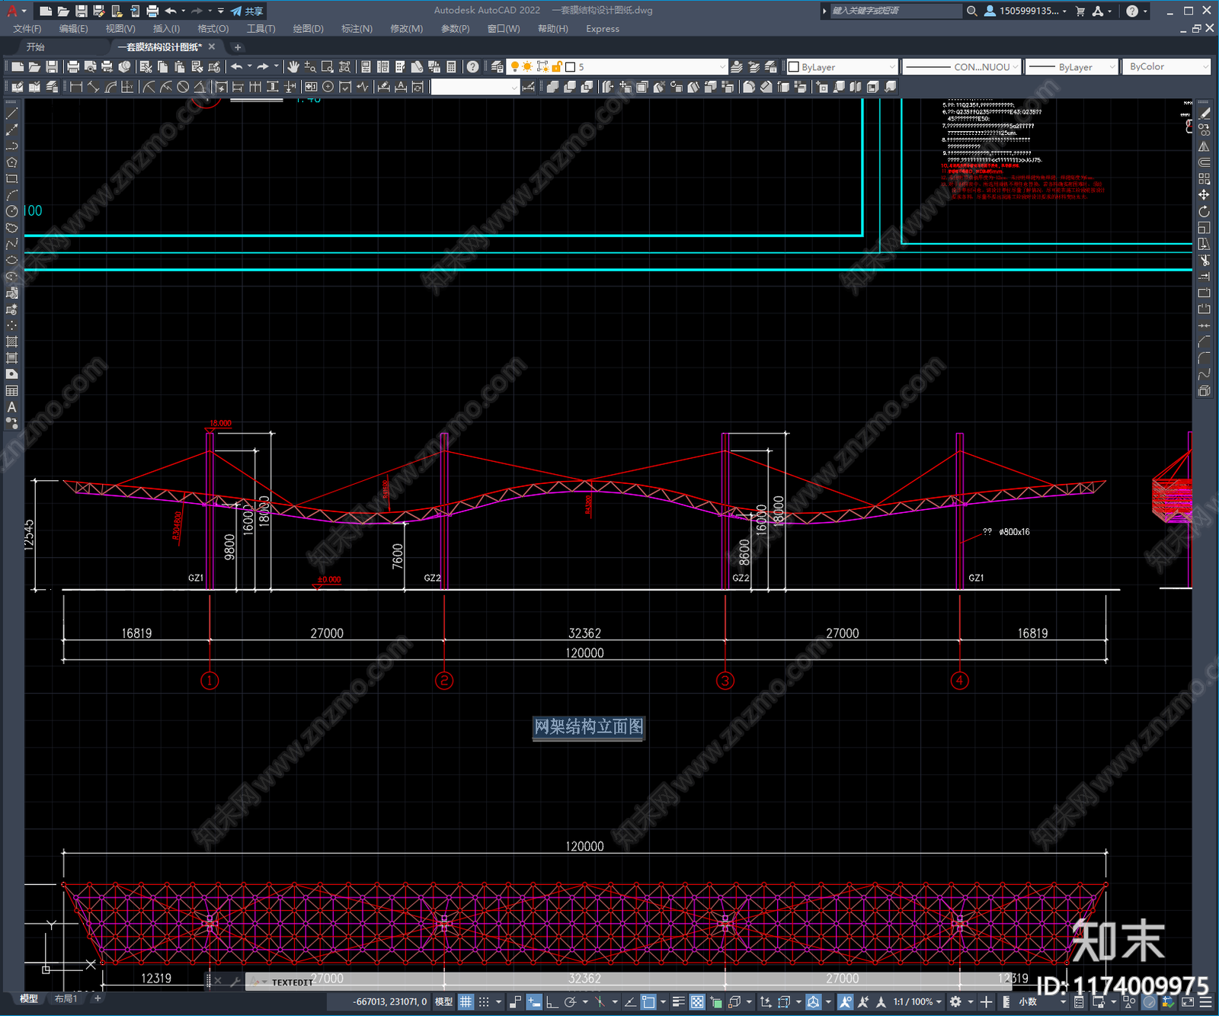Viewport: 1219px width, 1016px height.
Task: Click the color swatch in the ByLayer color box
Action: point(793,67)
